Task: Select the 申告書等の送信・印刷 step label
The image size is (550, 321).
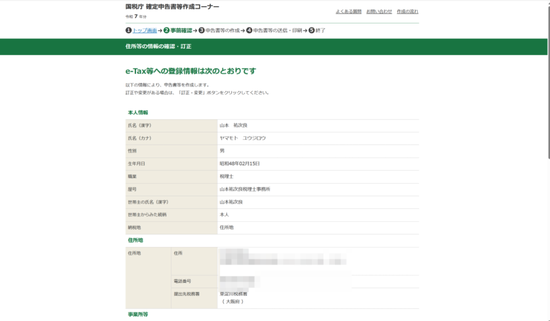Action: 277,31
